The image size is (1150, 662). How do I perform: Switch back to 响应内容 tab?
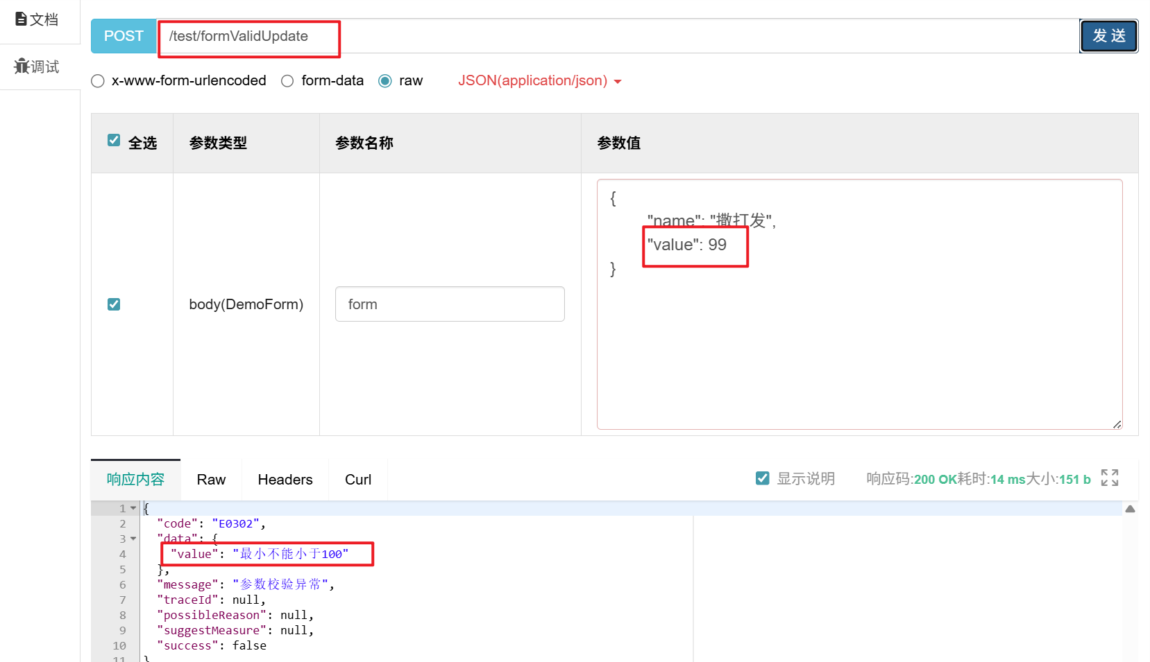point(135,479)
